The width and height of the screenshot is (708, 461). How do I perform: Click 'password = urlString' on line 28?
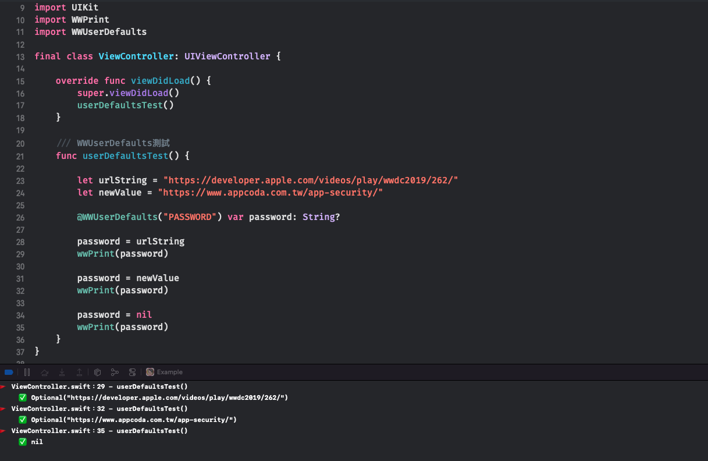131,242
